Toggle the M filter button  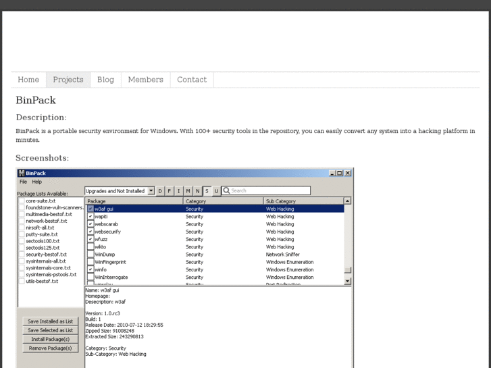pyautogui.click(x=188, y=190)
